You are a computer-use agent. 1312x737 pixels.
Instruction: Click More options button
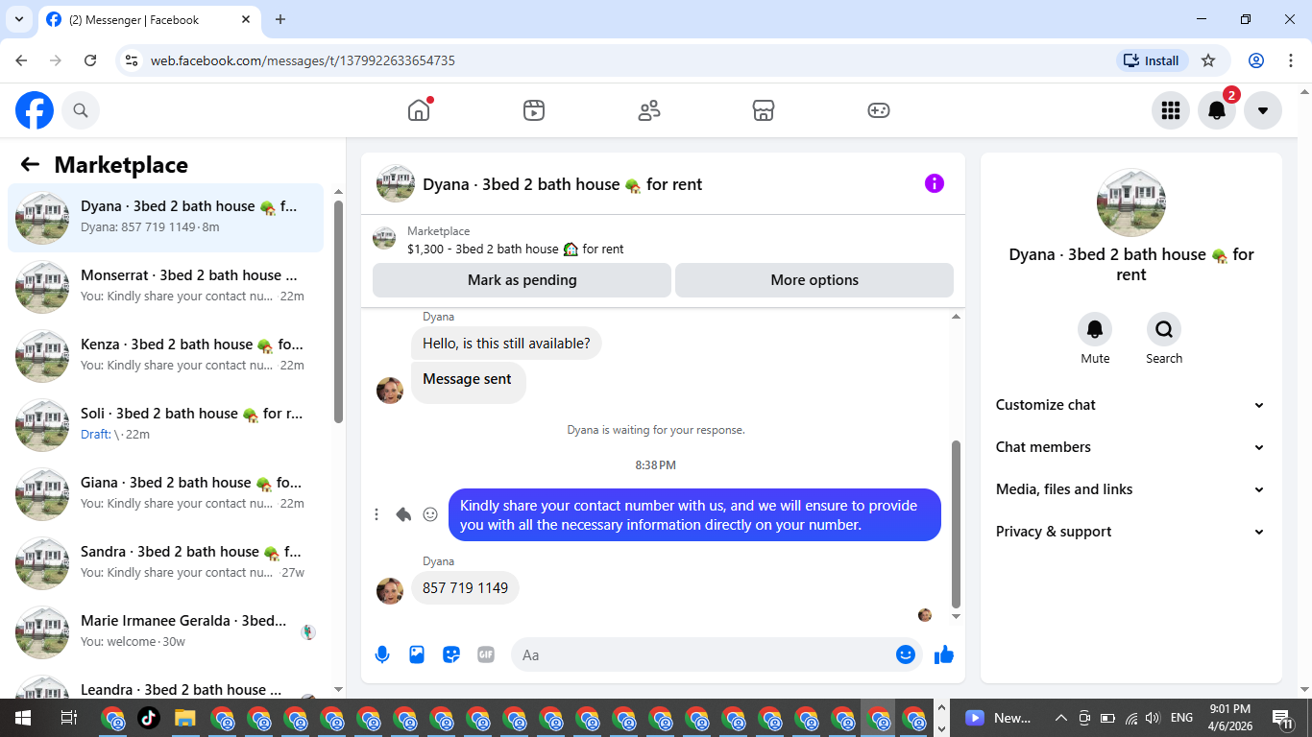click(x=814, y=280)
